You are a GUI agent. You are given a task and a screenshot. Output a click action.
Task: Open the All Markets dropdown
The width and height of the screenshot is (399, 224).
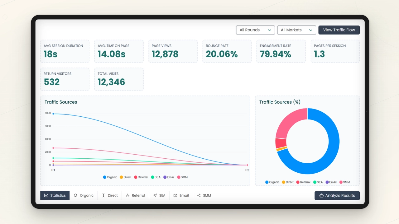pos(296,30)
